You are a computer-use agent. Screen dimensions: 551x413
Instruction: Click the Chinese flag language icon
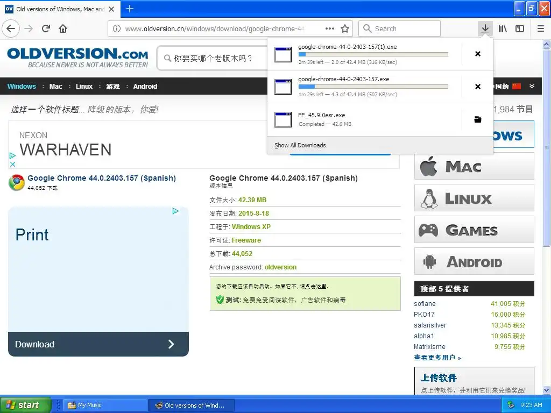tap(517, 87)
